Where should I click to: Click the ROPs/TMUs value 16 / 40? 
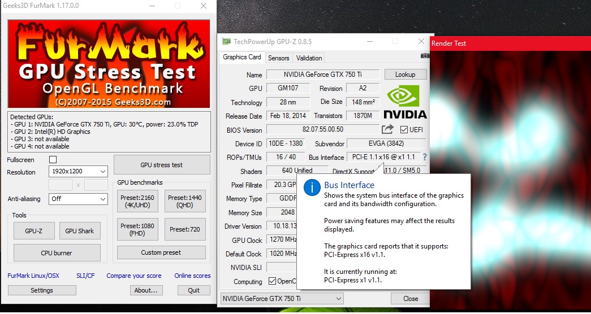click(x=286, y=157)
